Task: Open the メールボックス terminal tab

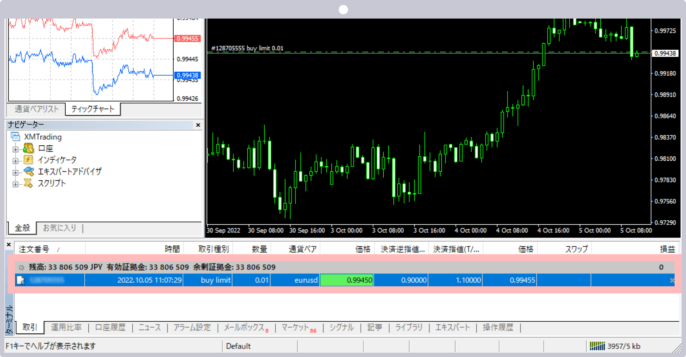Action: [x=246, y=327]
